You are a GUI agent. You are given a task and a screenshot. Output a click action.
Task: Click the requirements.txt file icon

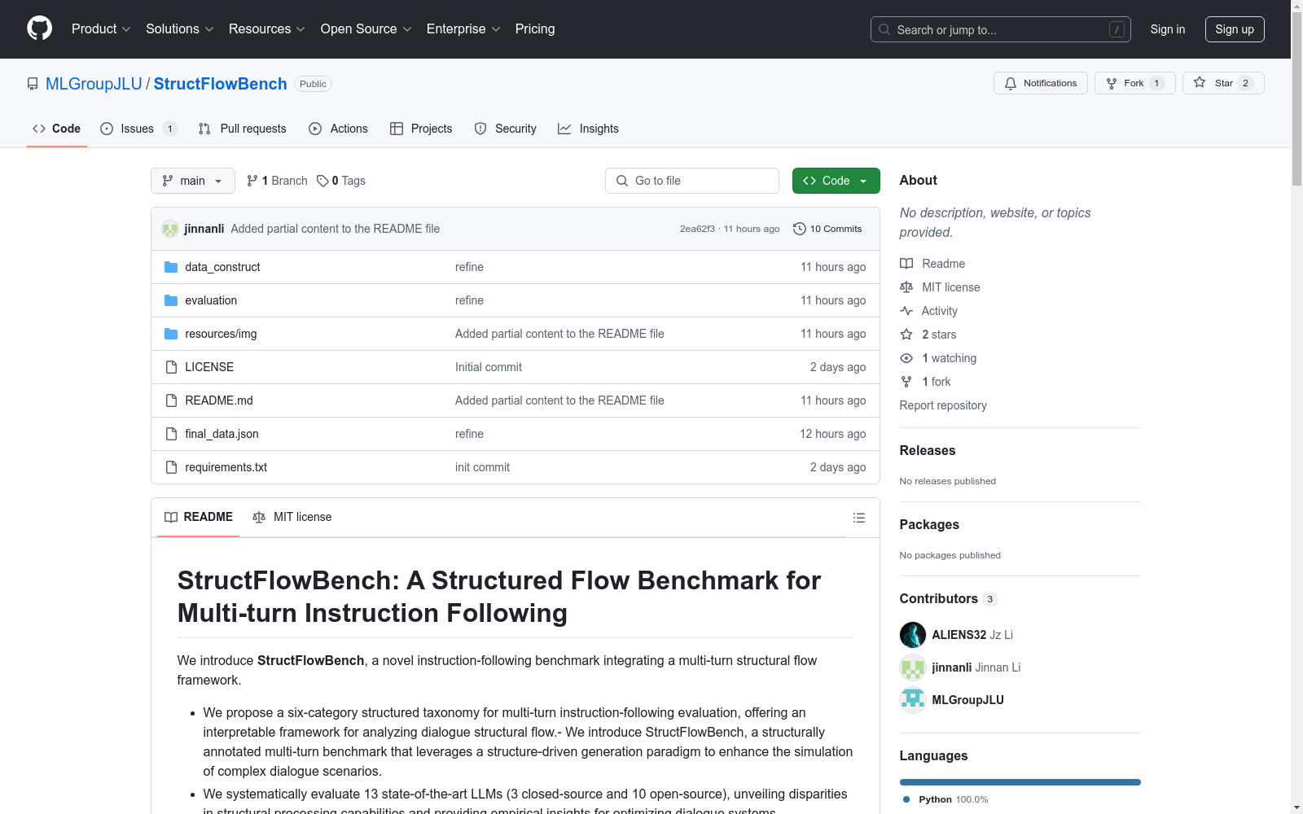pyautogui.click(x=171, y=467)
